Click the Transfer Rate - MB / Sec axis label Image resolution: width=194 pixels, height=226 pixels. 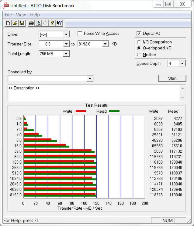pos(80,208)
